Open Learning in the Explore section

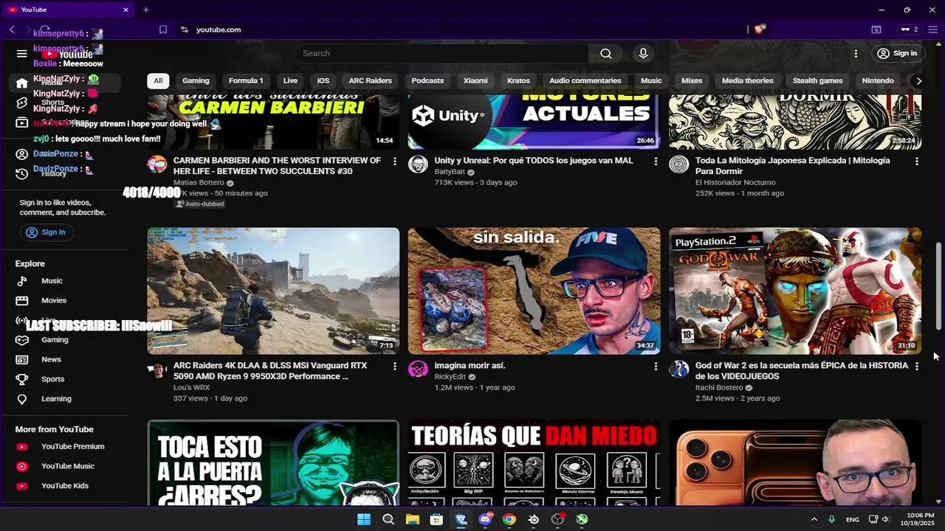(x=56, y=398)
